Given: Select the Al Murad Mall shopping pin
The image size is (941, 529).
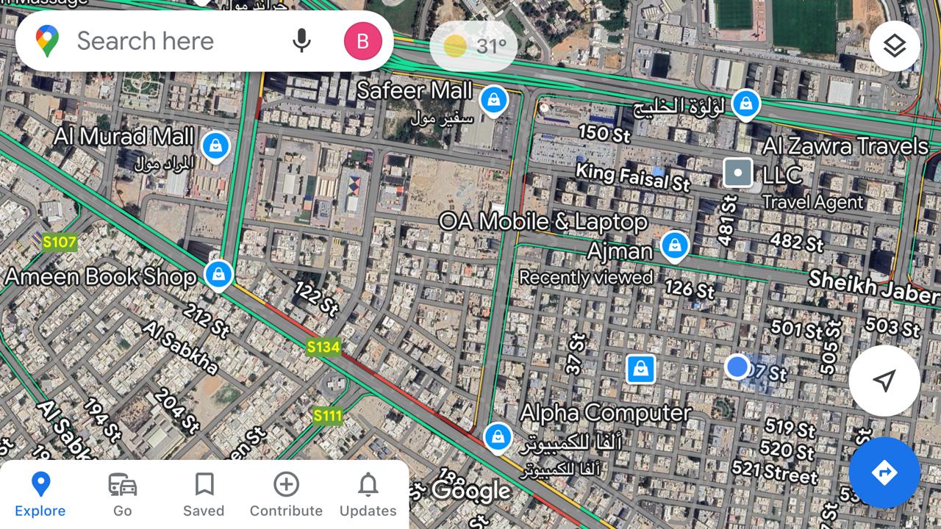Looking at the screenshot, I should coord(215,147).
